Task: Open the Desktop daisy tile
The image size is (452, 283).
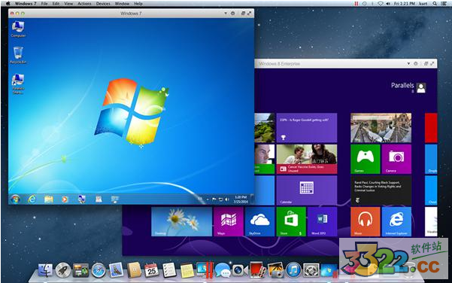Action: point(181,221)
